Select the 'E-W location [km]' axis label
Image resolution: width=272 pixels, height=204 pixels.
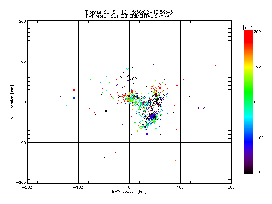coord(129,191)
